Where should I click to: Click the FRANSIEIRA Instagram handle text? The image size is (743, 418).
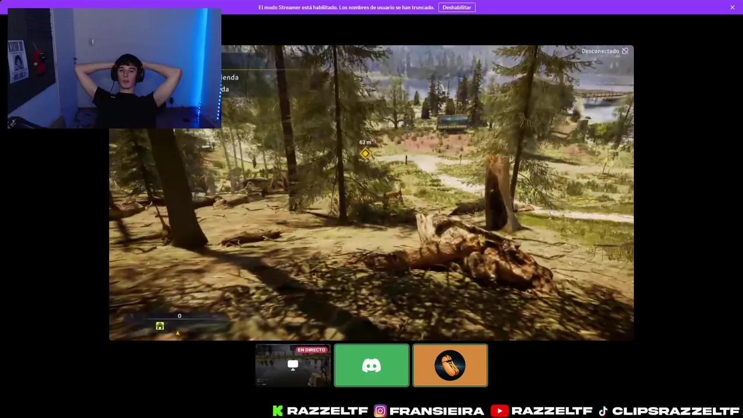437,411
